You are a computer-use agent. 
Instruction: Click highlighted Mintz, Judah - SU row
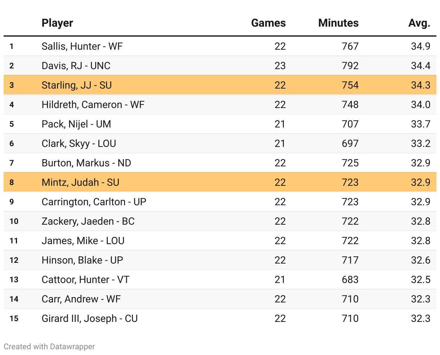pos(80,182)
